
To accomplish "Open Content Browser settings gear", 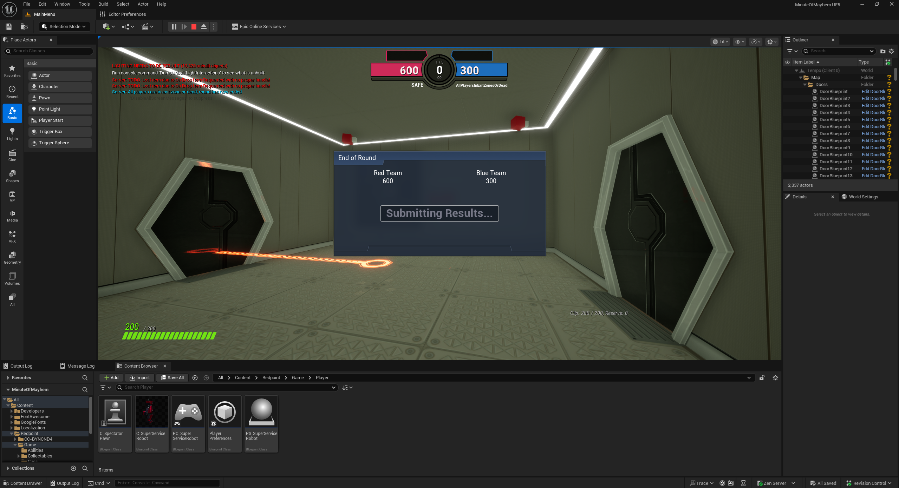I will pos(775,378).
